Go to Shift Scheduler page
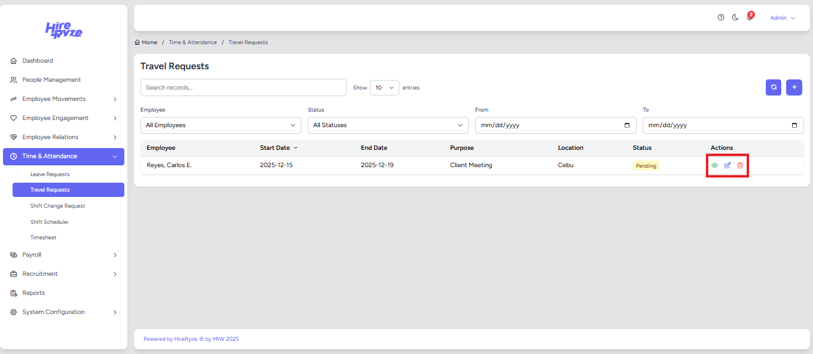Viewport: 813px width, 354px height. pyautogui.click(x=50, y=222)
